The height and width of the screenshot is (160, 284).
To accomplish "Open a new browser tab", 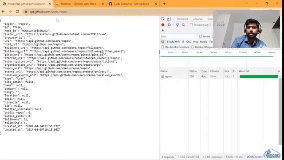I will click(x=164, y=4).
